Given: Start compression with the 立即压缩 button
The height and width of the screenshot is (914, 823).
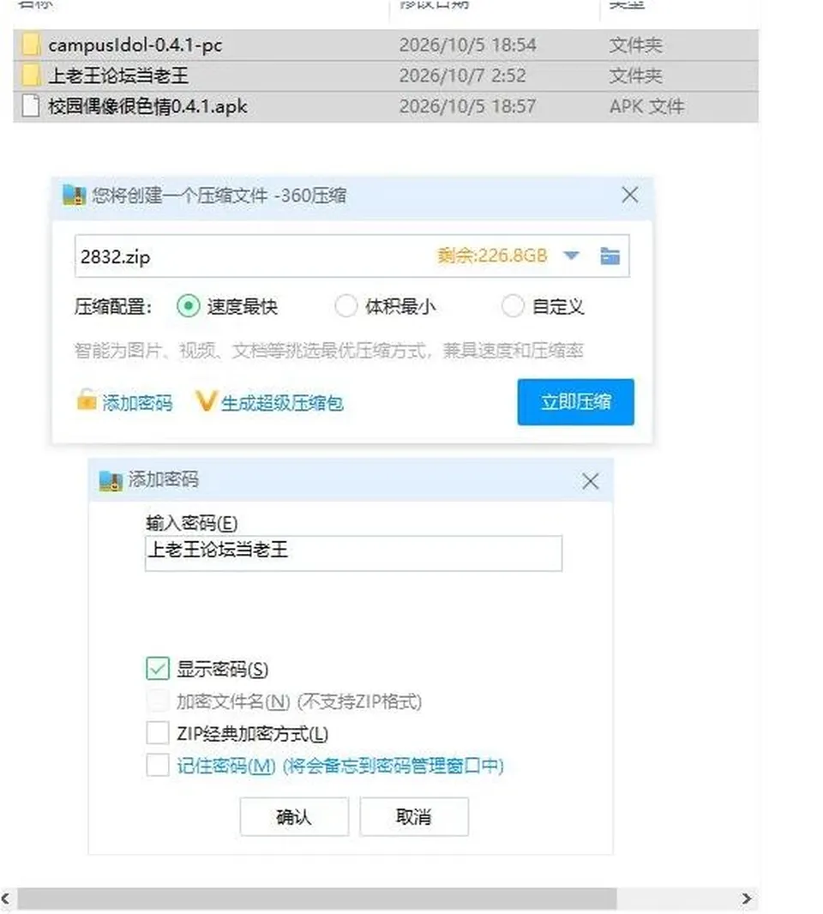Looking at the screenshot, I should 576,401.
